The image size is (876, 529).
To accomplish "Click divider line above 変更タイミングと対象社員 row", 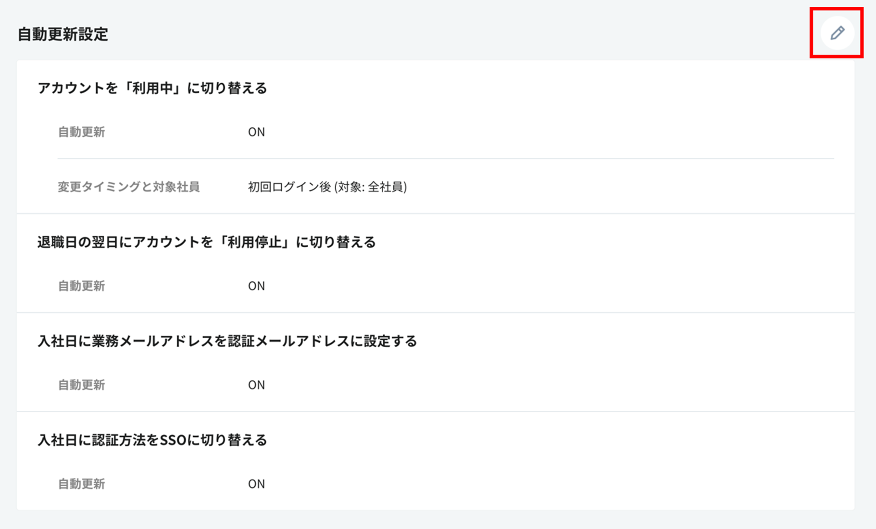I will (445, 158).
